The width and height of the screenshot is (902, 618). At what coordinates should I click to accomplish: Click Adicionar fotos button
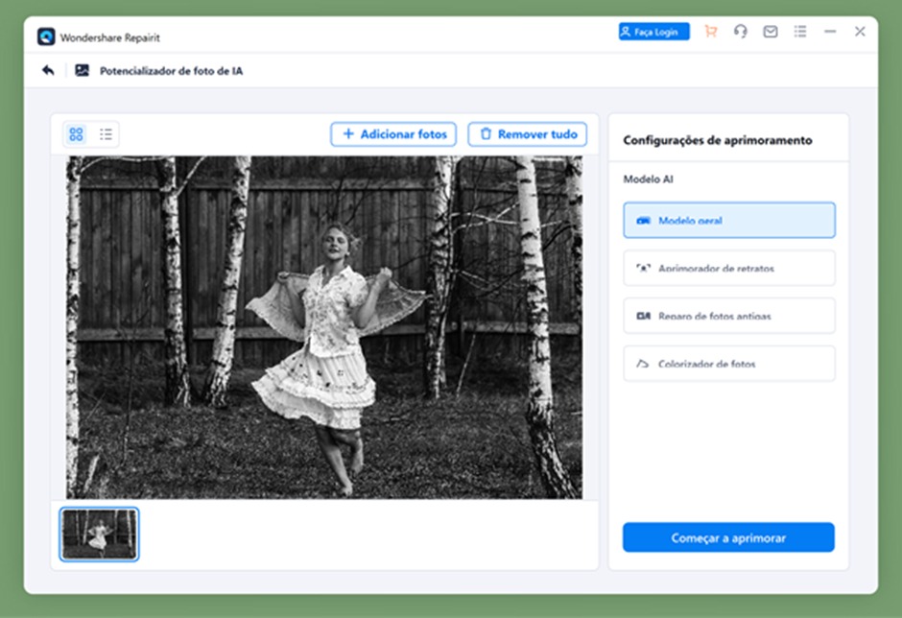[393, 134]
